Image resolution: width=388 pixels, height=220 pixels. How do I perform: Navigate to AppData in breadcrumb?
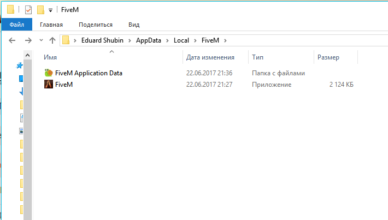pyautogui.click(x=149, y=40)
